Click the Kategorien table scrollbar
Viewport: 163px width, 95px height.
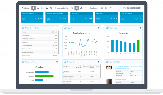point(100,71)
